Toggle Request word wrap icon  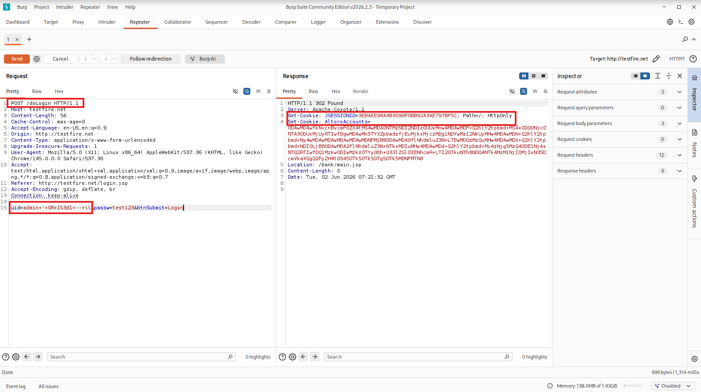coord(247,91)
